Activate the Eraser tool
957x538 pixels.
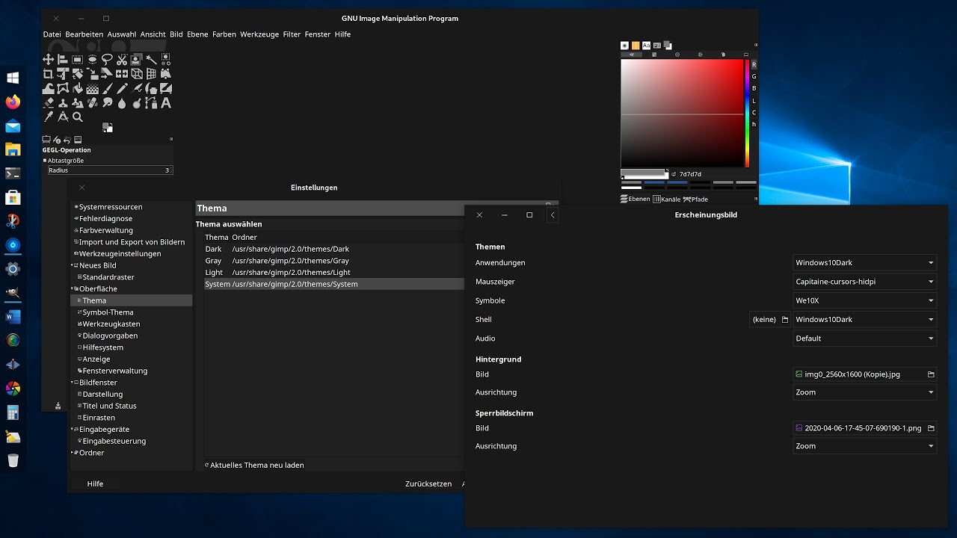pyautogui.click(x=49, y=103)
